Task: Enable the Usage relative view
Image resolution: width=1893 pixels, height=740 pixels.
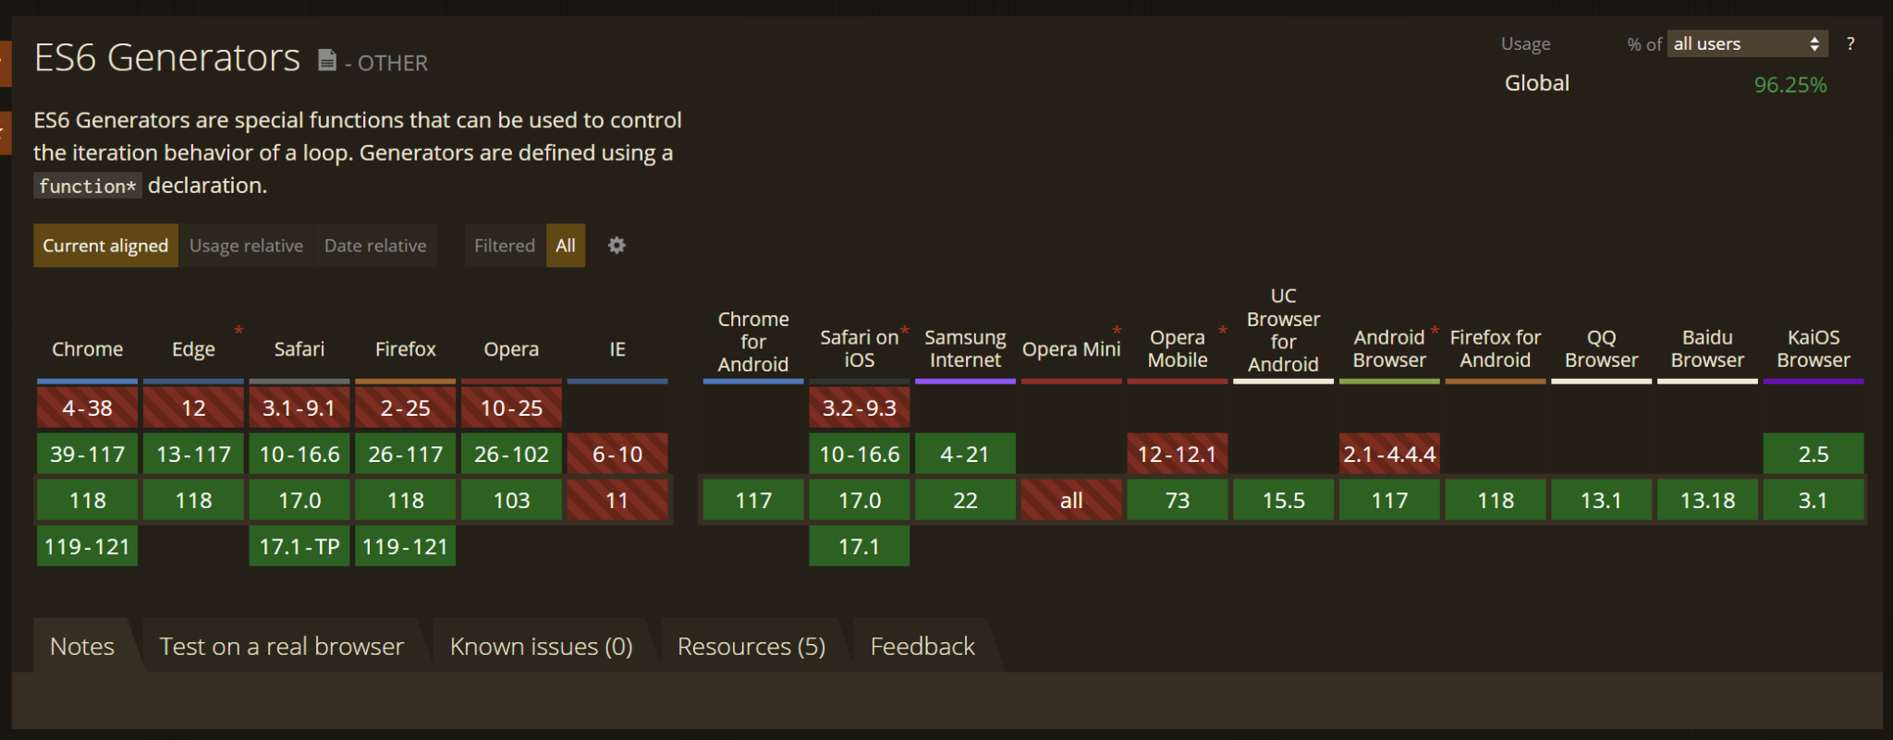Action: pos(246,246)
